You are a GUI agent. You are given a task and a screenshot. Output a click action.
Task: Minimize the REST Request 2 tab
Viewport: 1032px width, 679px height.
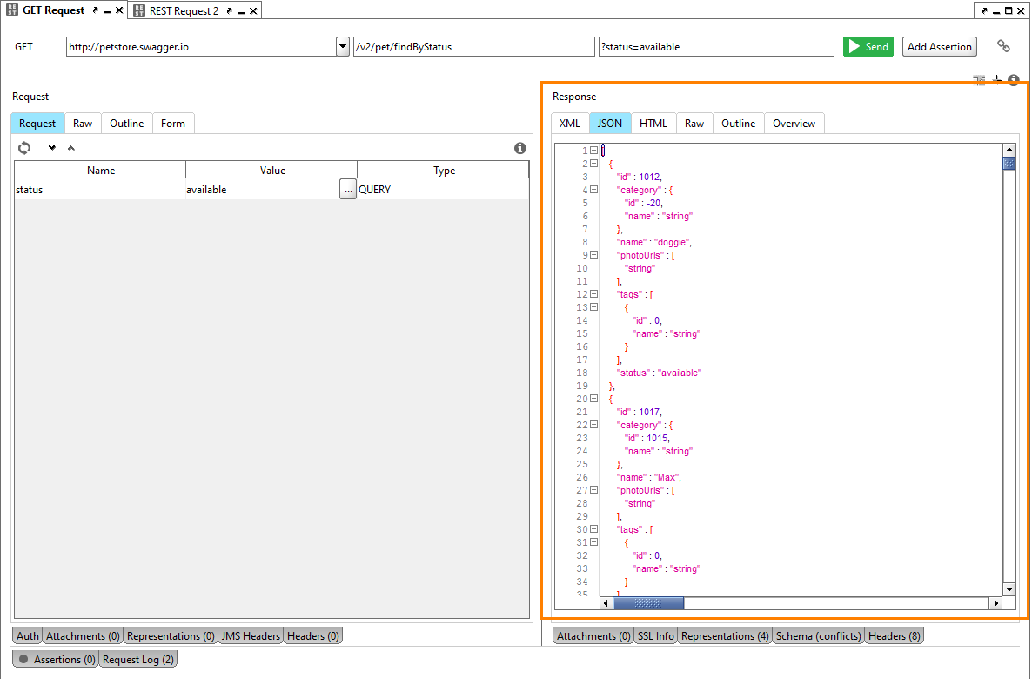241,12
